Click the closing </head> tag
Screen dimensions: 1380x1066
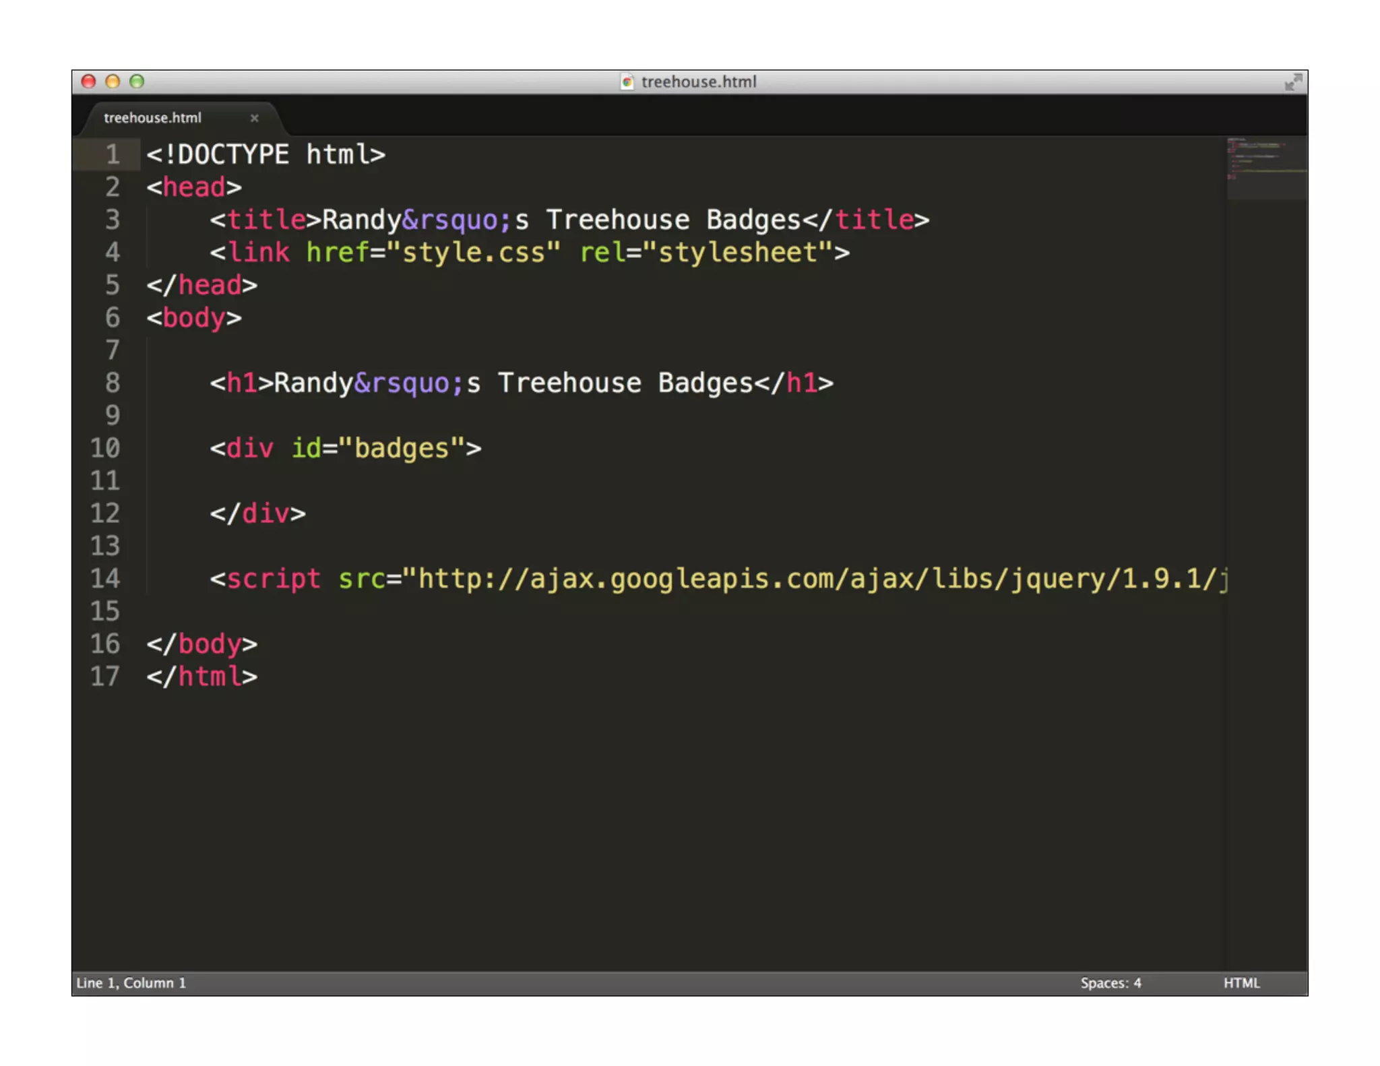pyautogui.click(x=202, y=285)
